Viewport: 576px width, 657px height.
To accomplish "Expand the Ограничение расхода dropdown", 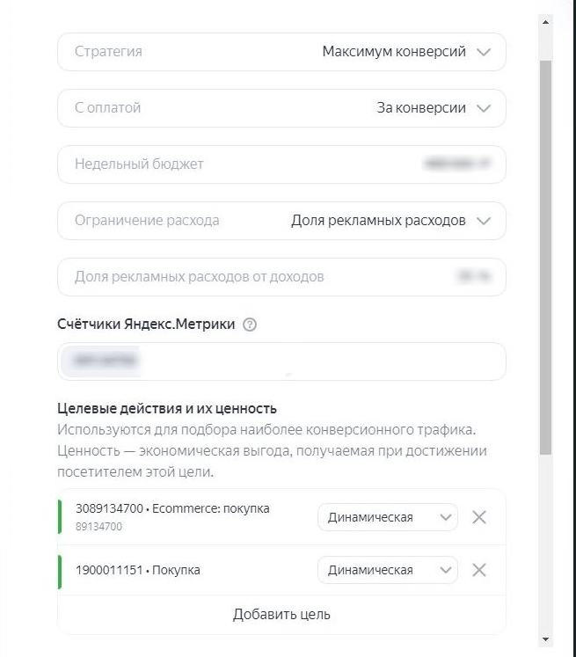I will [483, 221].
